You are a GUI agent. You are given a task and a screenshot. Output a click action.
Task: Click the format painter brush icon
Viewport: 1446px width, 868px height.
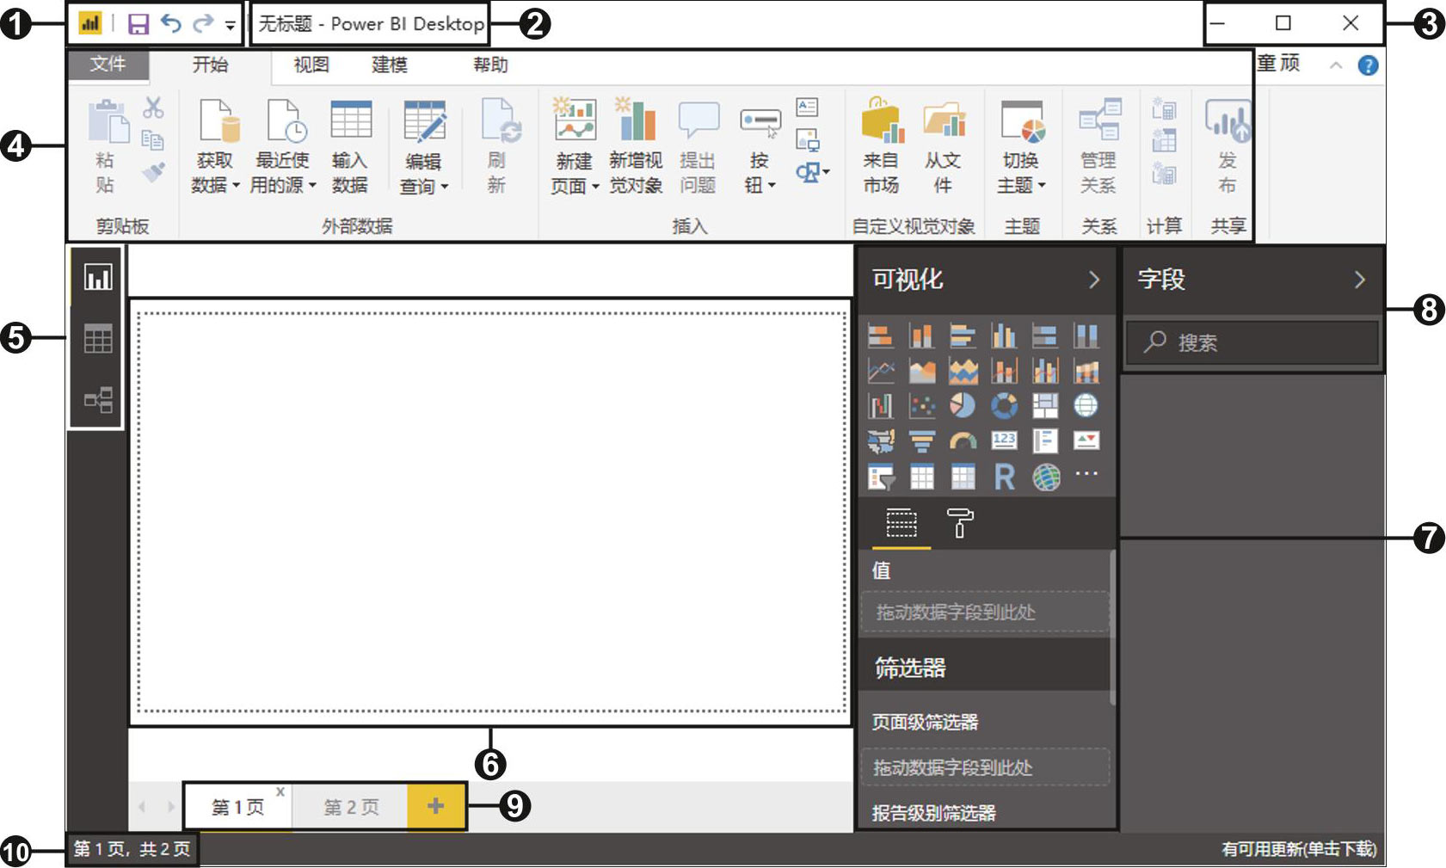click(x=153, y=172)
